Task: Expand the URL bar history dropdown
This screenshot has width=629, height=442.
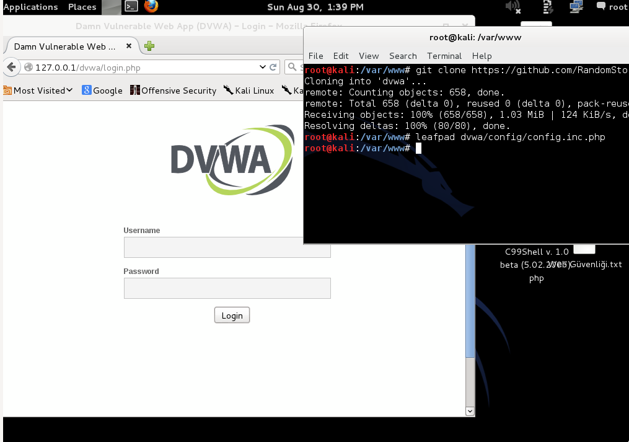Action: [x=262, y=67]
